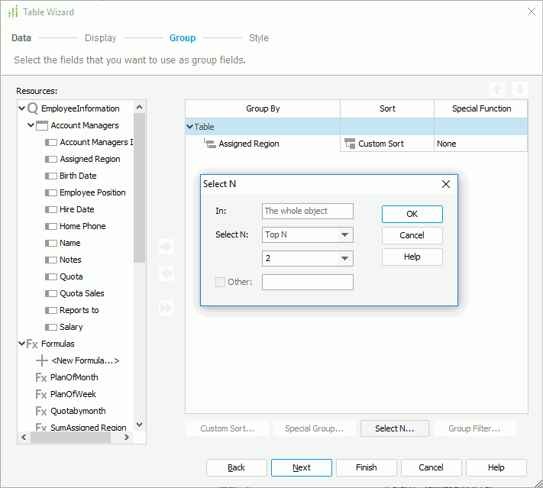Click the remove field left-arrow icon
The image size is (543, 488).
point(166,273)
